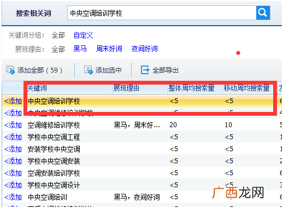The height and width of the screenshot is (208, 283).
Task: Click the 黑马，周末好… reason cell
Action: pos(137,125)
